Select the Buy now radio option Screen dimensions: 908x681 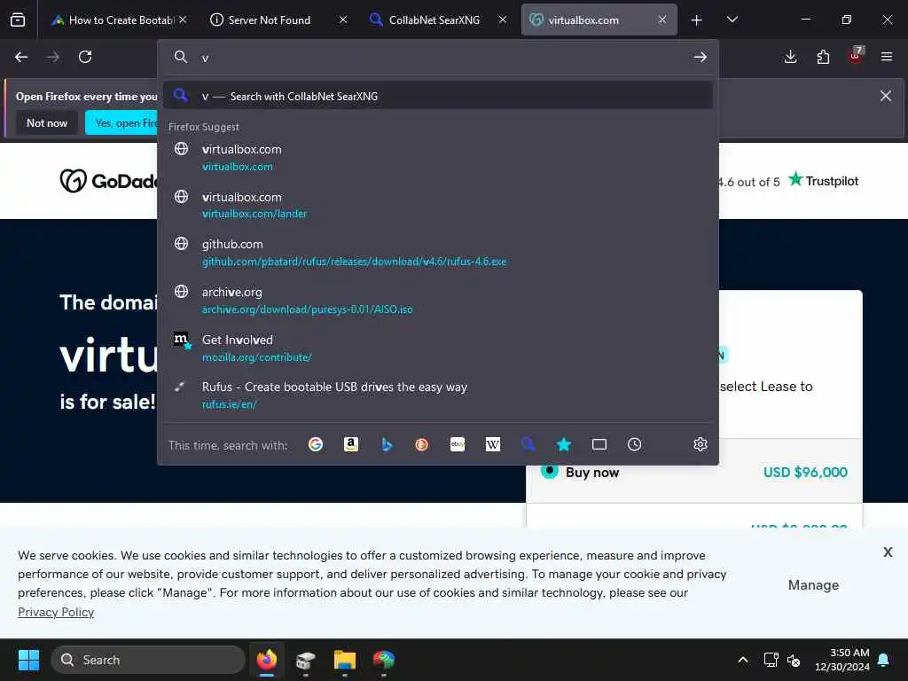pos(550,471)
